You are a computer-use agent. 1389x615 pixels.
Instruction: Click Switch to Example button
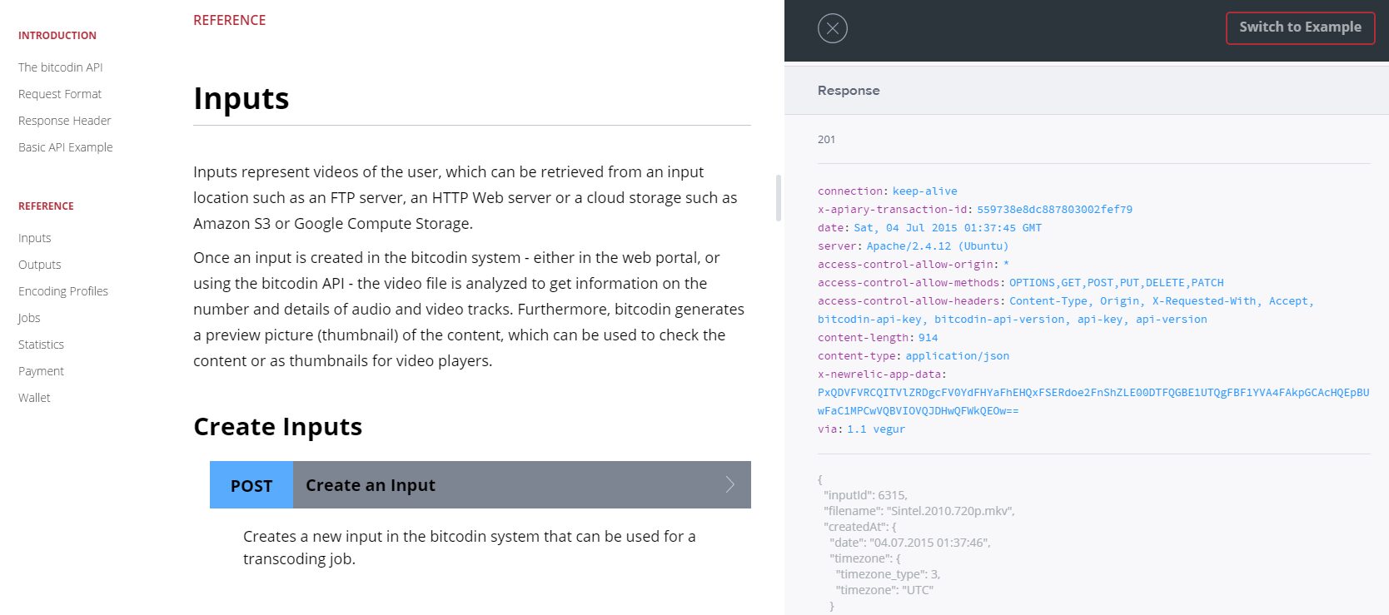pyautogui.click(x=1300, y=27)
